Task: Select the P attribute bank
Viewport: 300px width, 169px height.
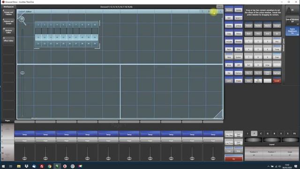Action: click(254, 133)
